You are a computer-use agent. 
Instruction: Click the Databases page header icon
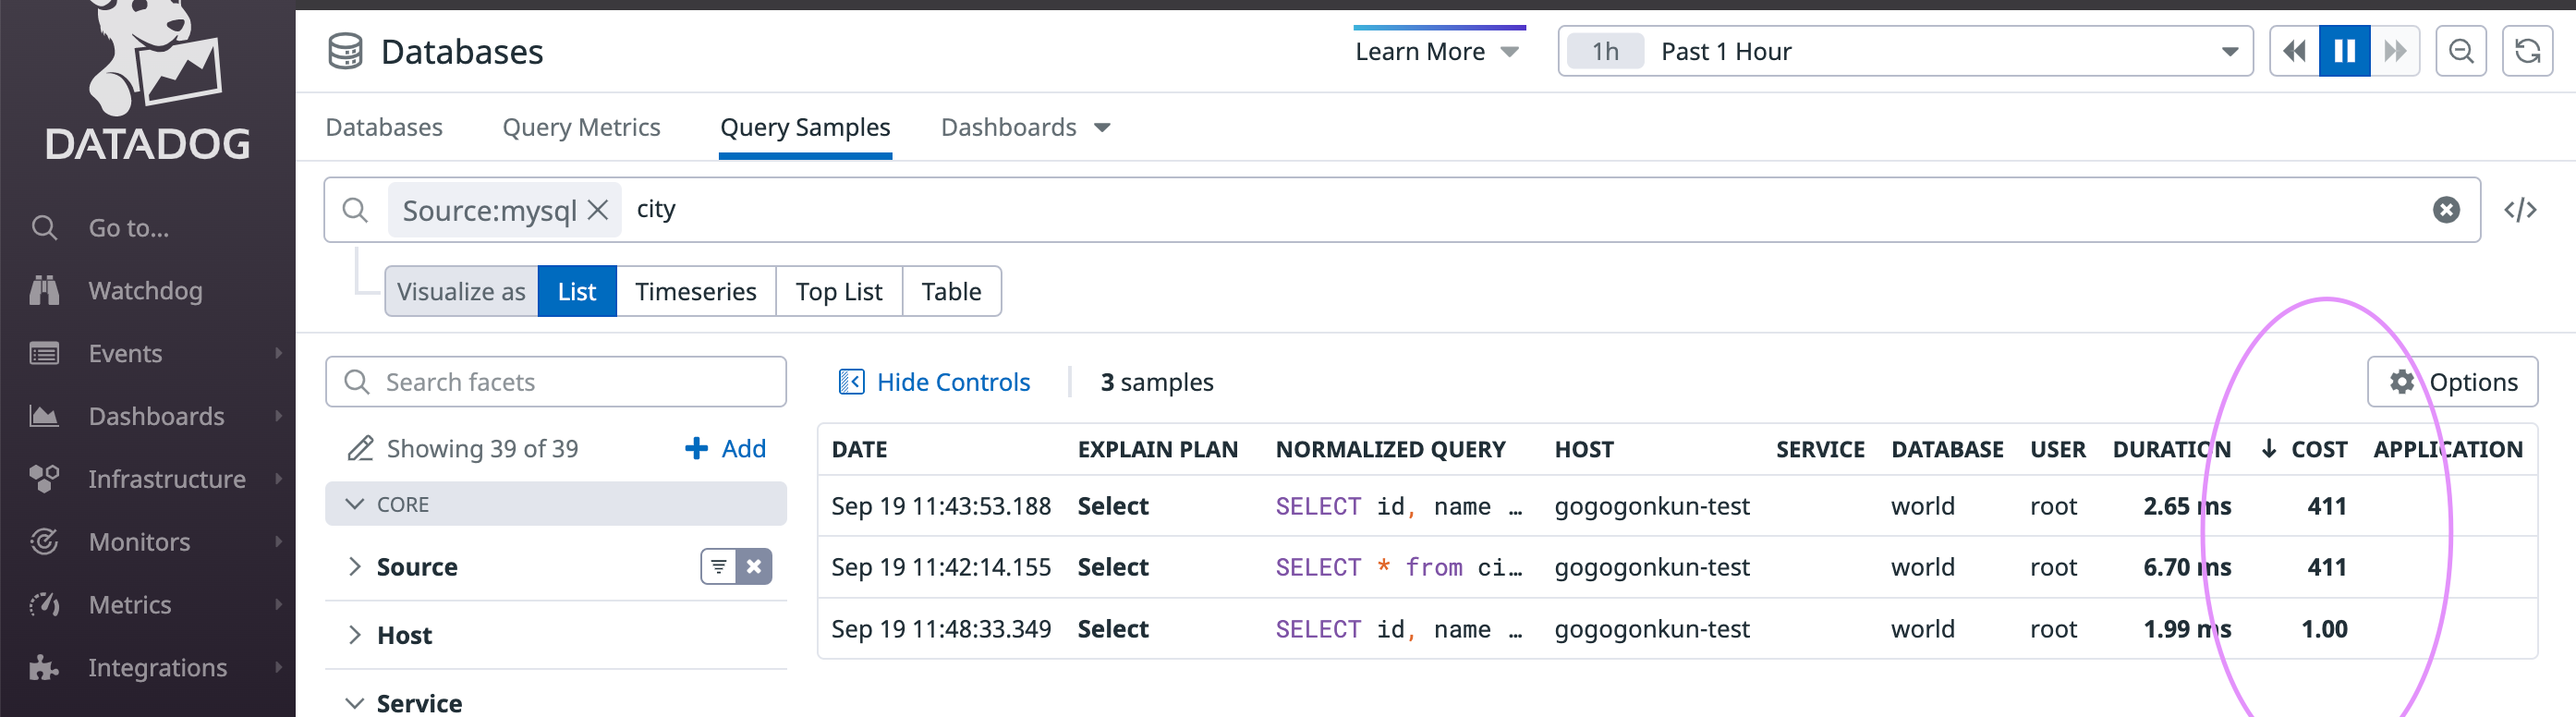coord(346,51)
